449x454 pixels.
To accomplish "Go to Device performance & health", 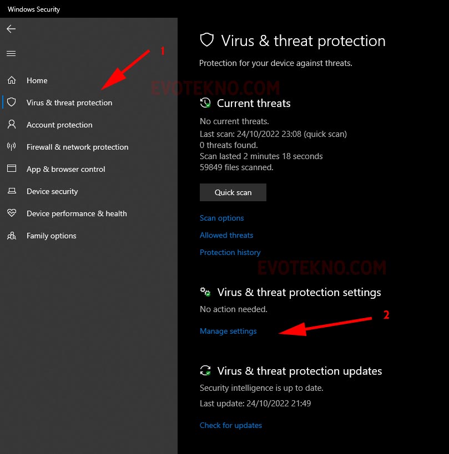I will [x=77, y=213].
